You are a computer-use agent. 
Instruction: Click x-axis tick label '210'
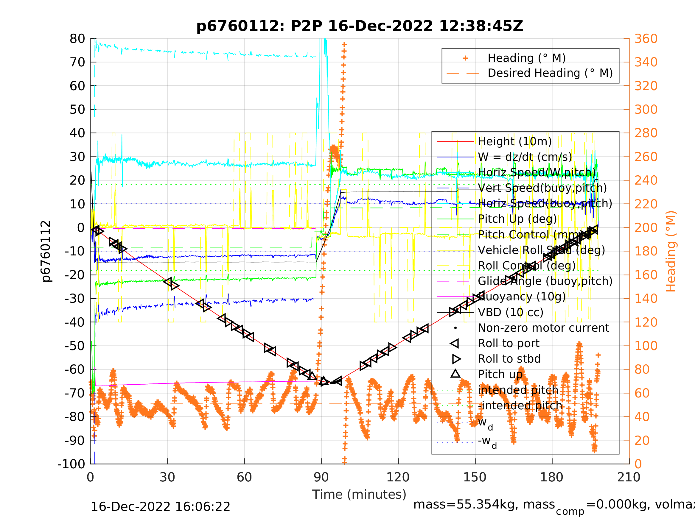tap(629, 477)
